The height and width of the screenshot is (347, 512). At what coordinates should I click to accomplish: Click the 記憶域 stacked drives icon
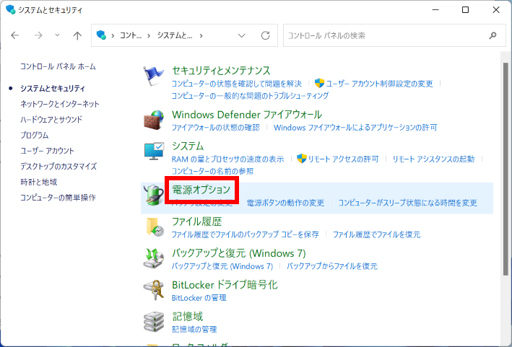tap(154, 322)
